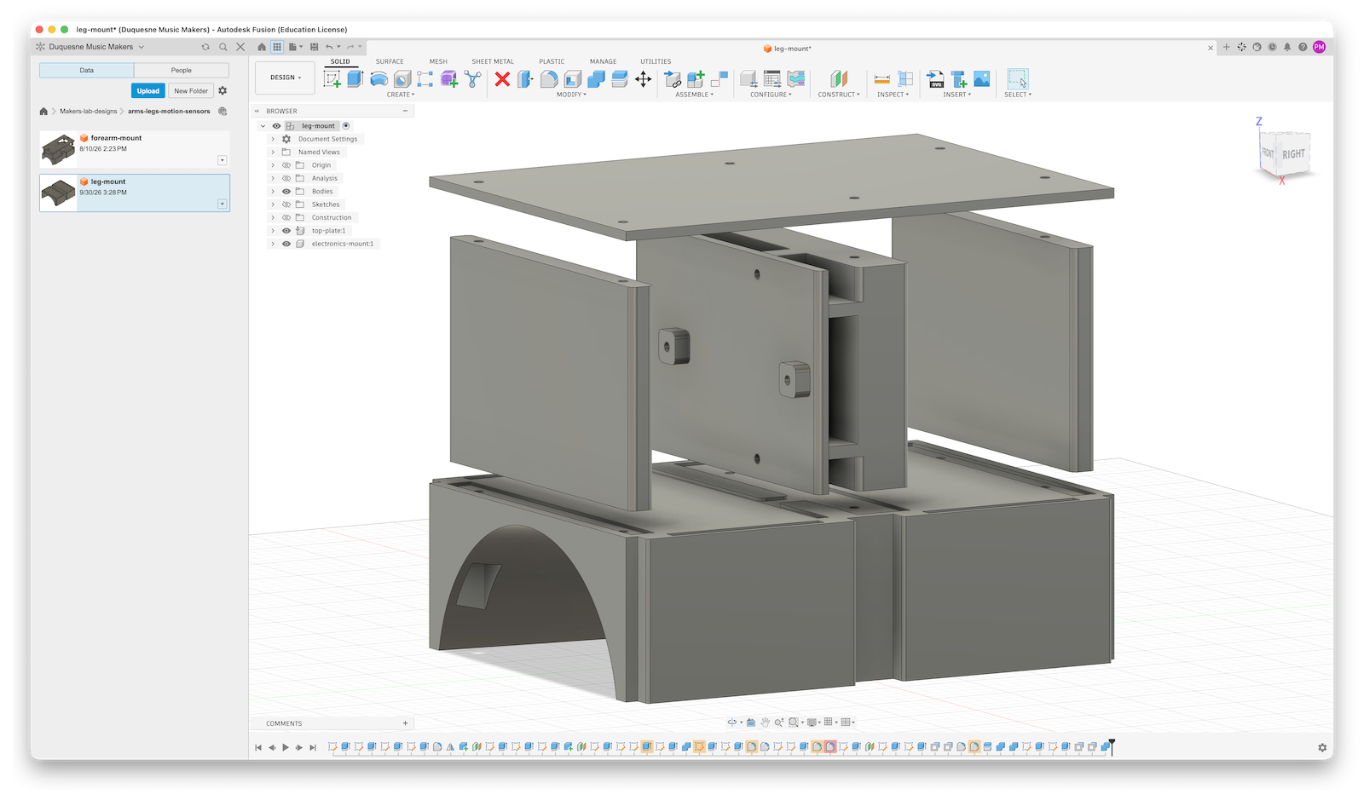Show the Sketches folder
Viewport: 1364px width, 800px height.
coord(286,204)
